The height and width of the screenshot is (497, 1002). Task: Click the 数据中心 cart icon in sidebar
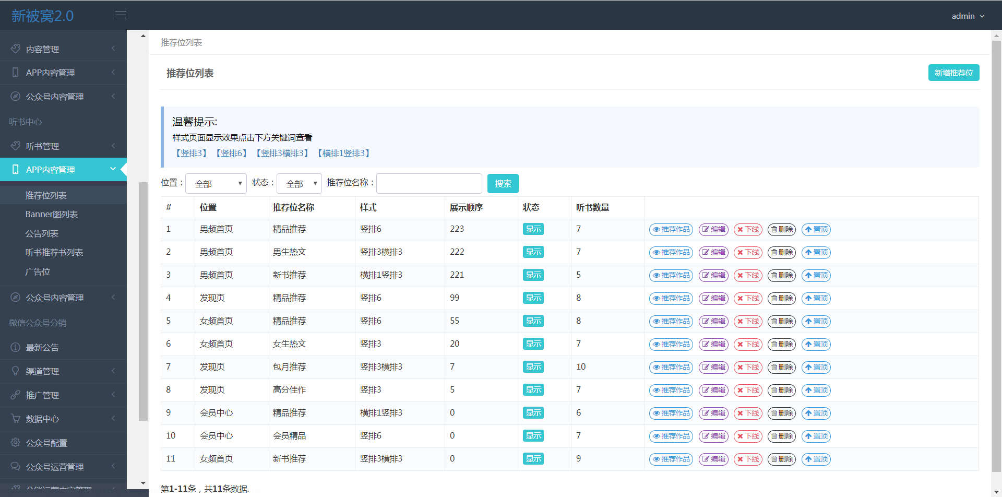point(16,419)
